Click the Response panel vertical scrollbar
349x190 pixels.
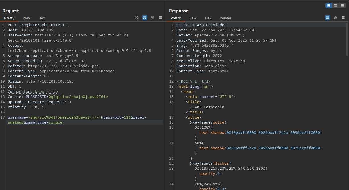coord(347,39)
